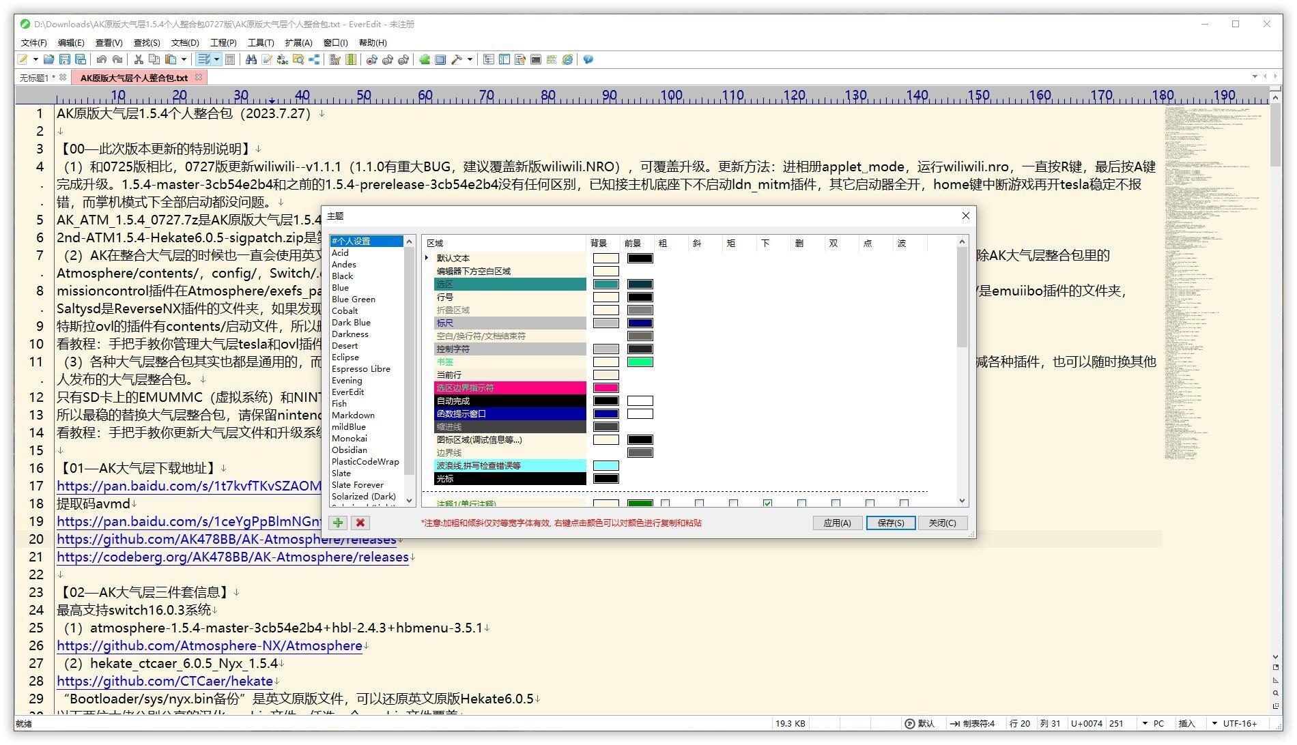This screenshot has width=1297, height=745.
Task: Toggle the word wrap toolbar icon
Action: 203,60
